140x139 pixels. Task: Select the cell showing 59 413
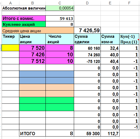tap(60, 19)
